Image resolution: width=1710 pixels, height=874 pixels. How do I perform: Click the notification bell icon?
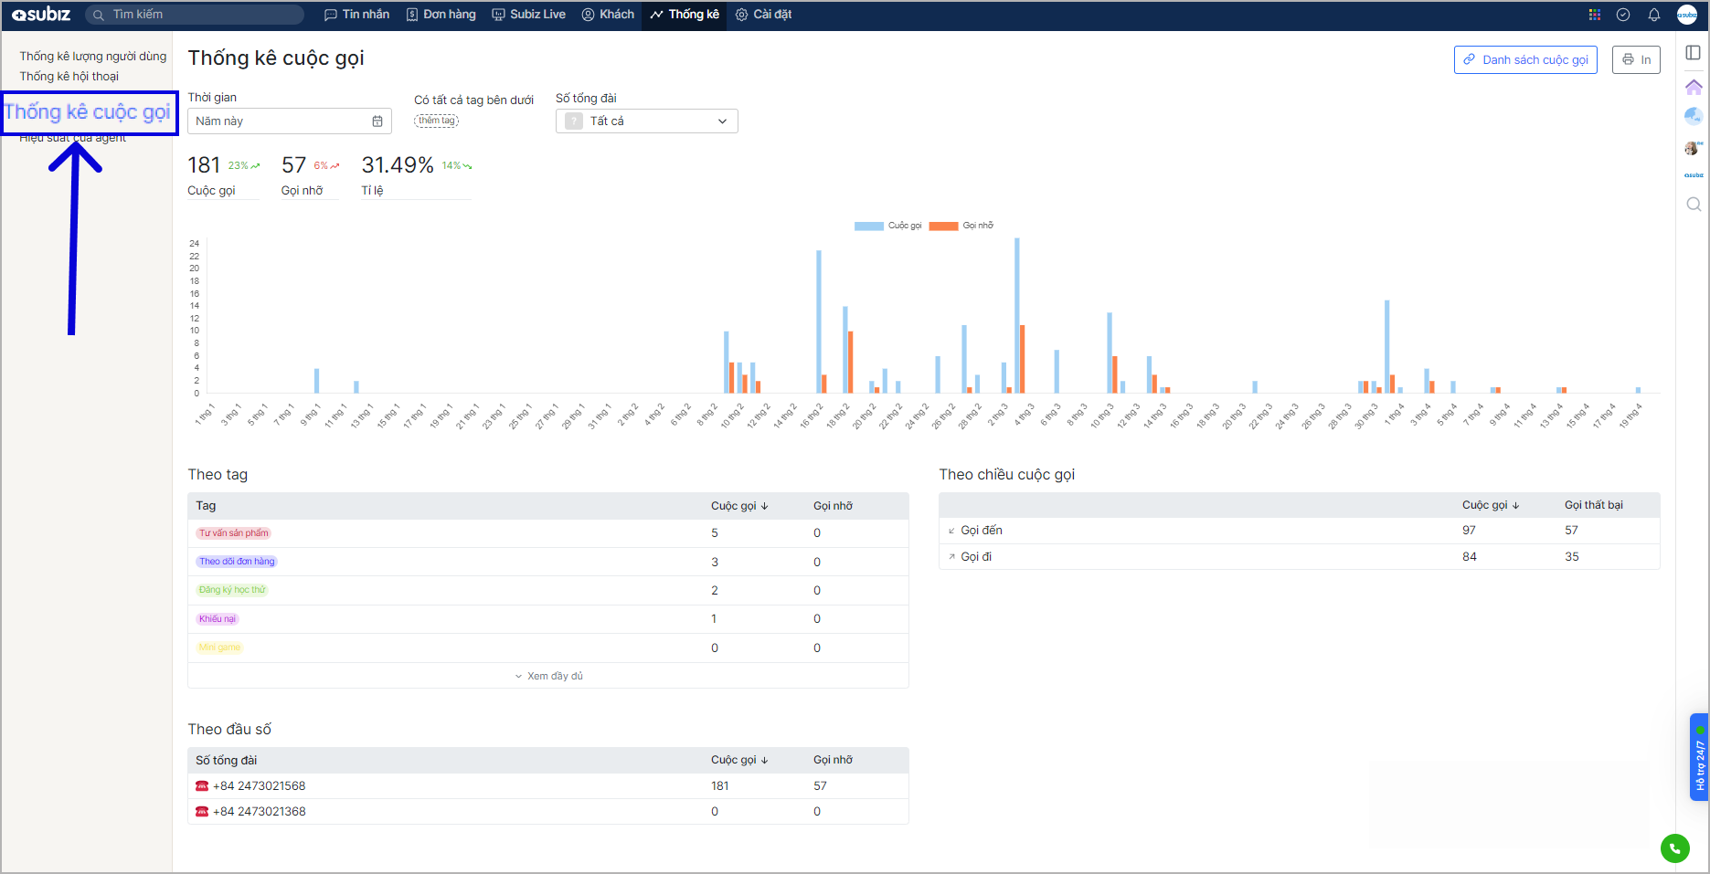[x=1653, y=15]
